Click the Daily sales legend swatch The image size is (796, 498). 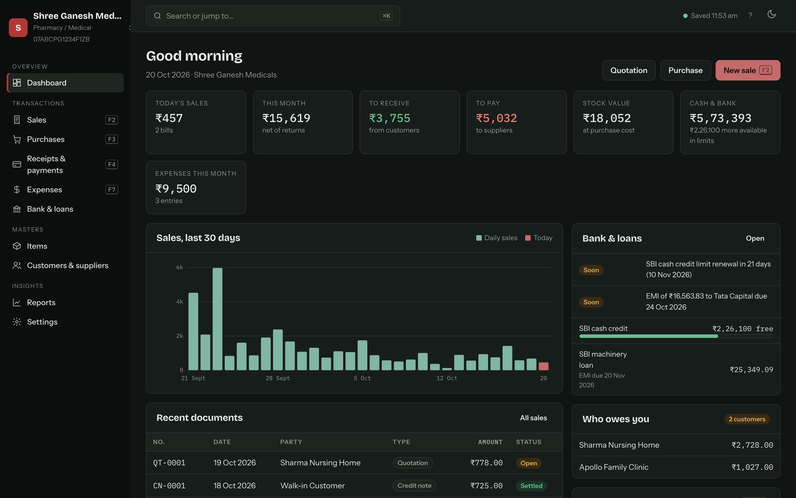click(x=479, y=238)
